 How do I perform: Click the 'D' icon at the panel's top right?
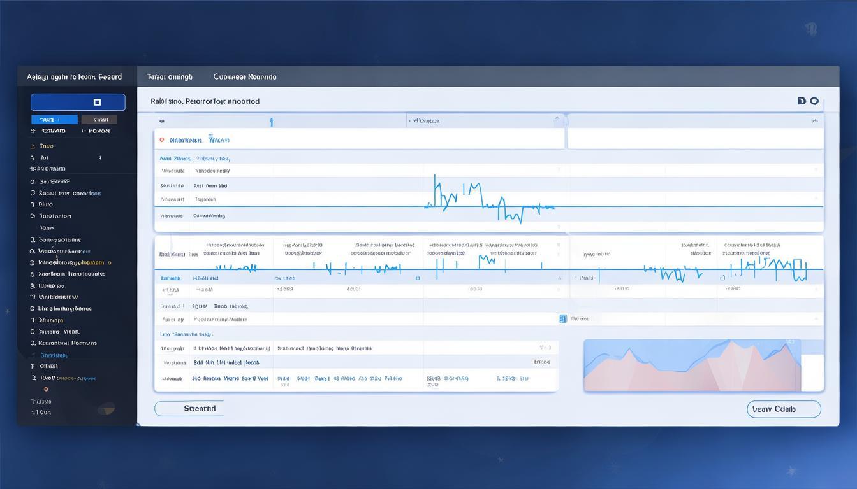802,101
